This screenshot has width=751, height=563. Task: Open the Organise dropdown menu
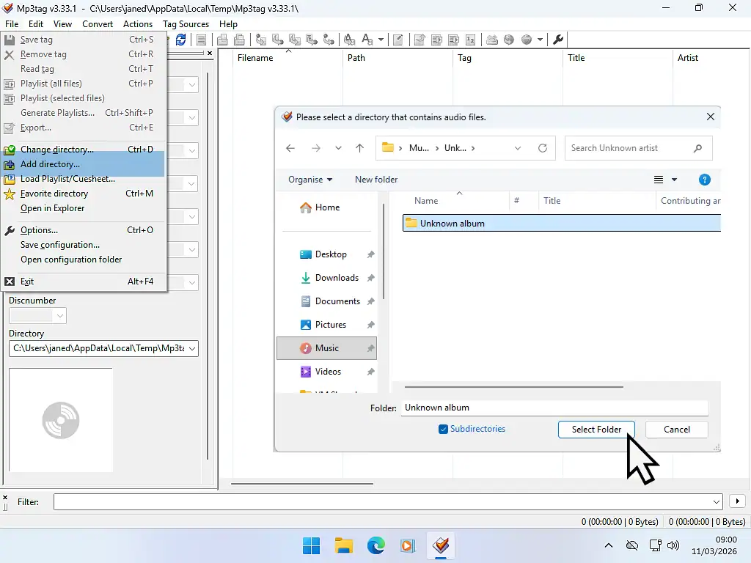click(x=310, y=180)
